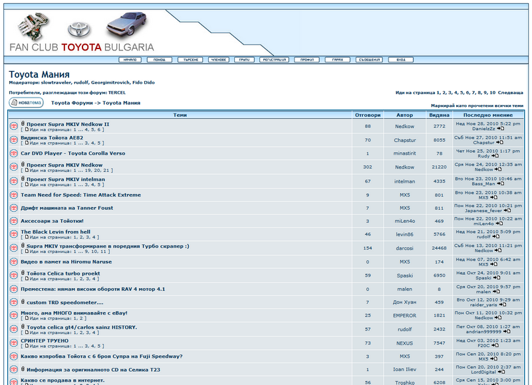Open latest post icon next to raider_yaris
The image size is (532, 385).
503,305
